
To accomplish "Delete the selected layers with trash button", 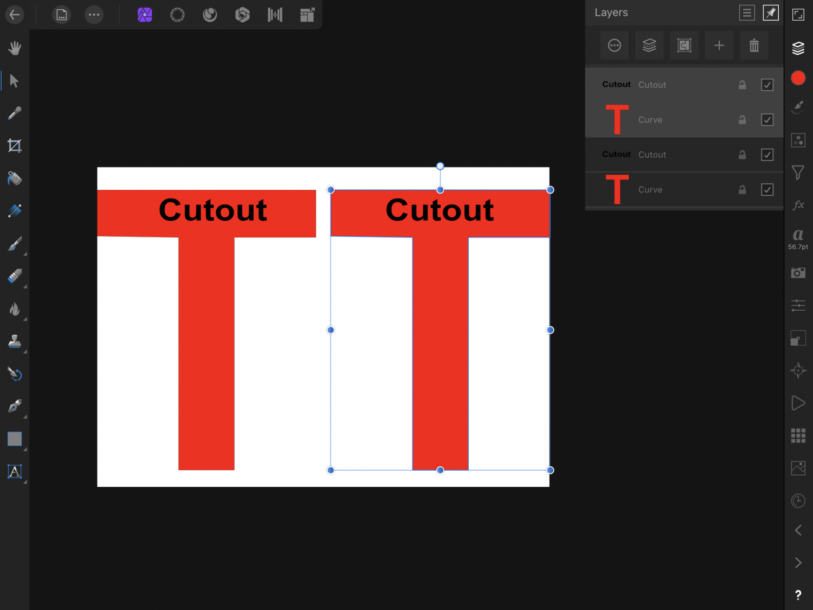I will point(754,46).
